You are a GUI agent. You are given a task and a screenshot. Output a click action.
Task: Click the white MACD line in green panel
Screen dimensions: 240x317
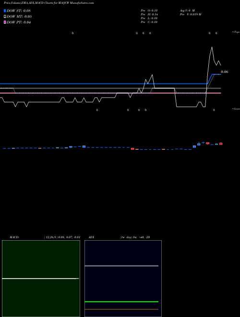click(40, 279)
